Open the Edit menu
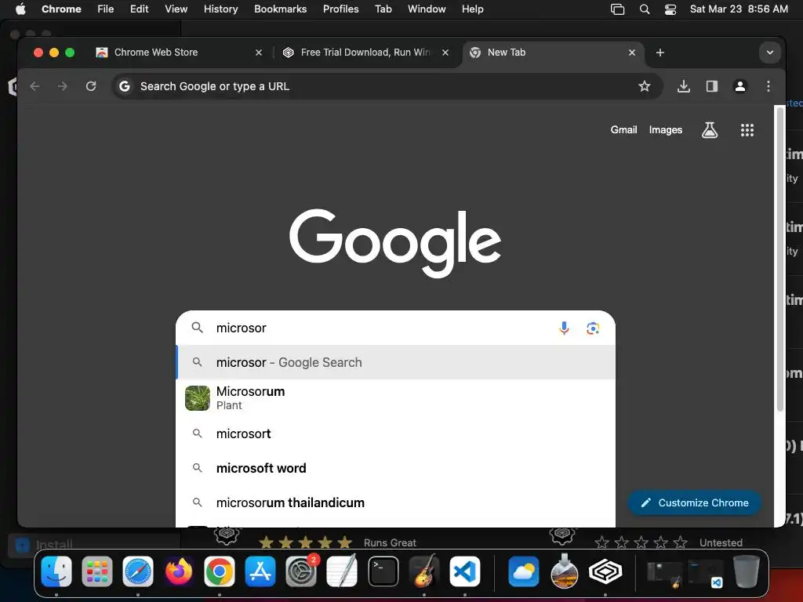The height and width of the screenshot is (602, 803). 140,9
